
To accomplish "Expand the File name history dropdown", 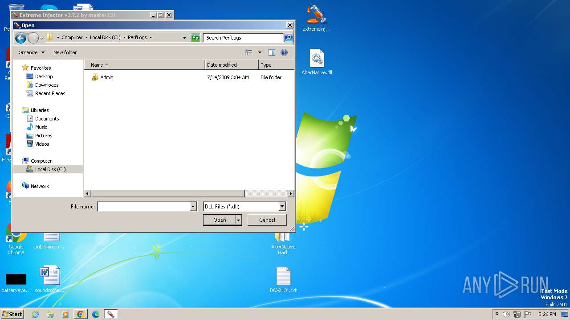I will point(193,207).
